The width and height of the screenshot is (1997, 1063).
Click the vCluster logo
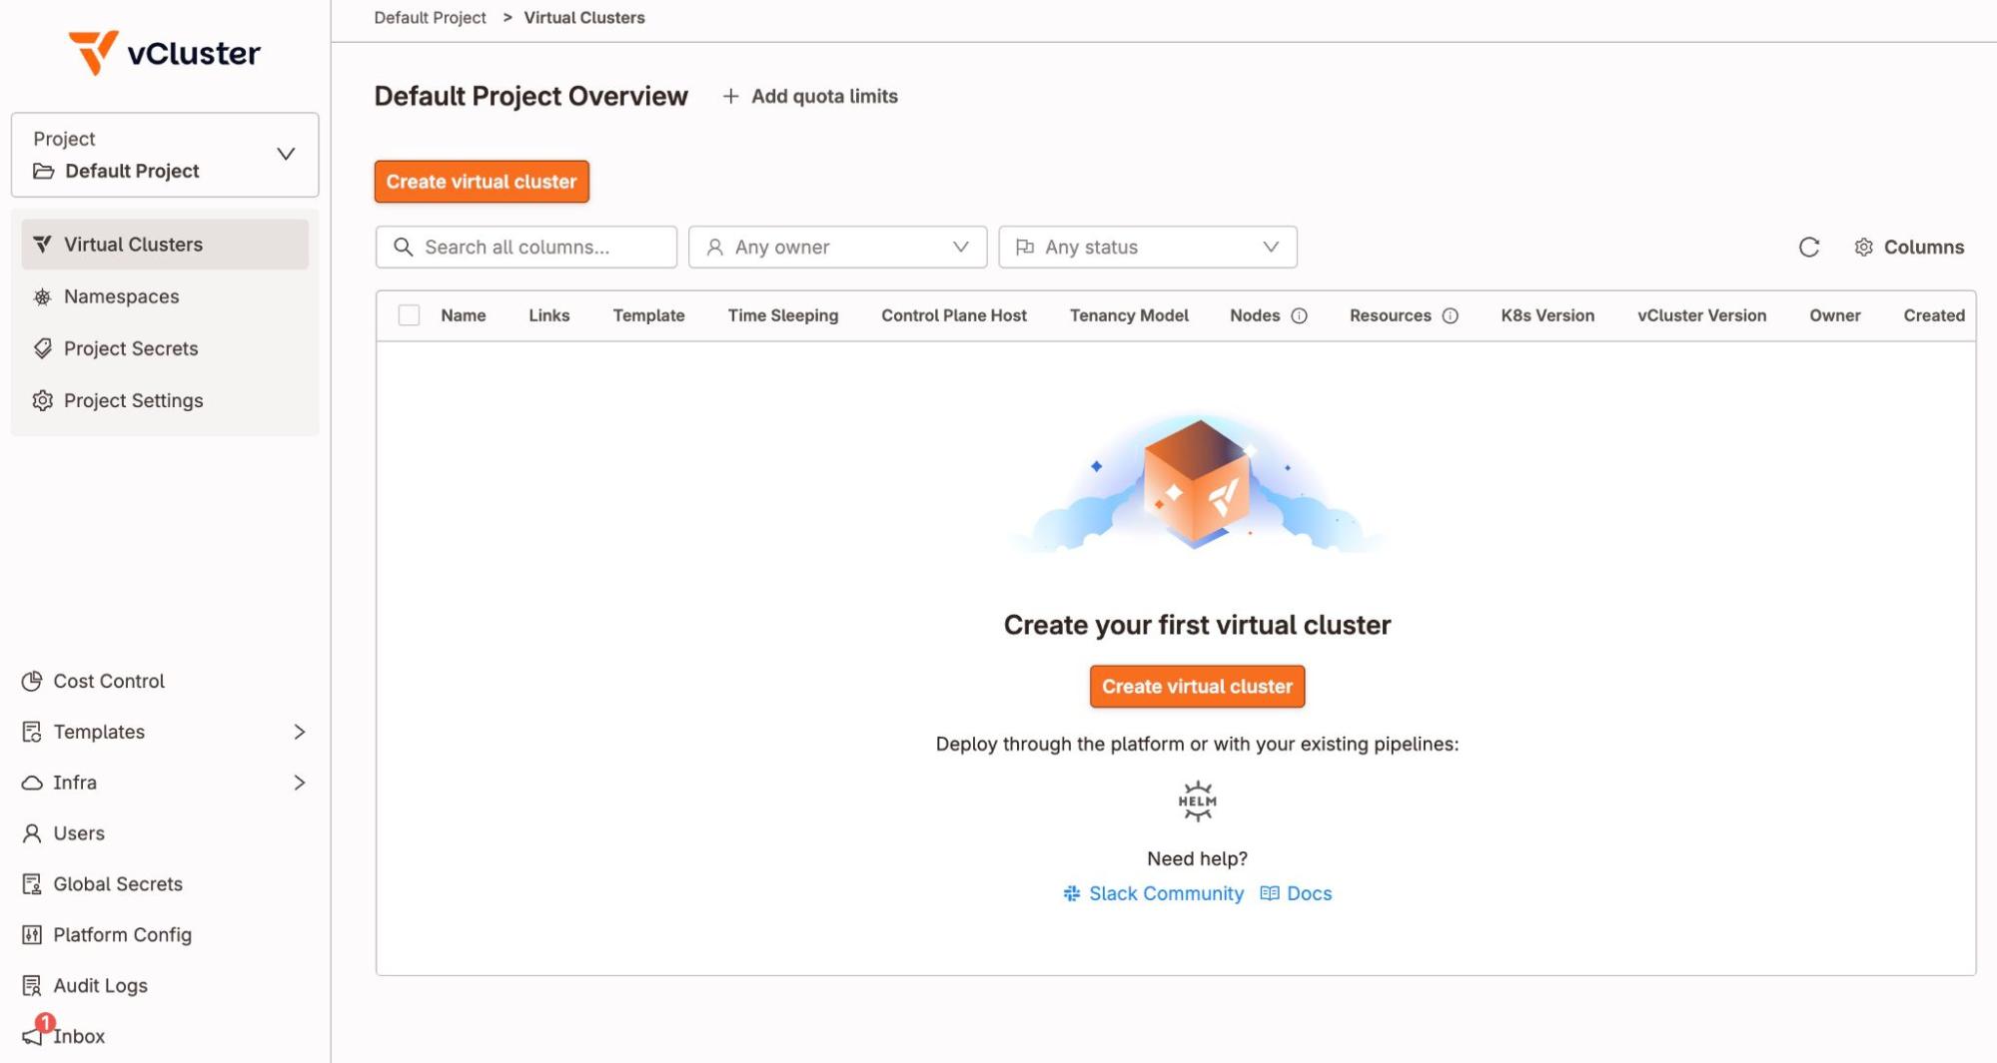(165, 52)
